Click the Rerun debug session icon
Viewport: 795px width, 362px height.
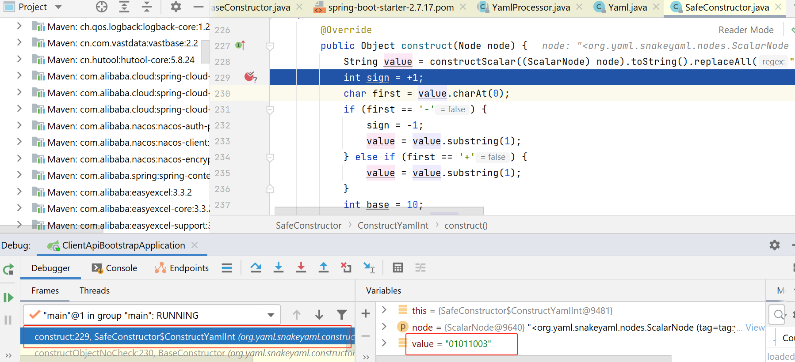[8, 269]
